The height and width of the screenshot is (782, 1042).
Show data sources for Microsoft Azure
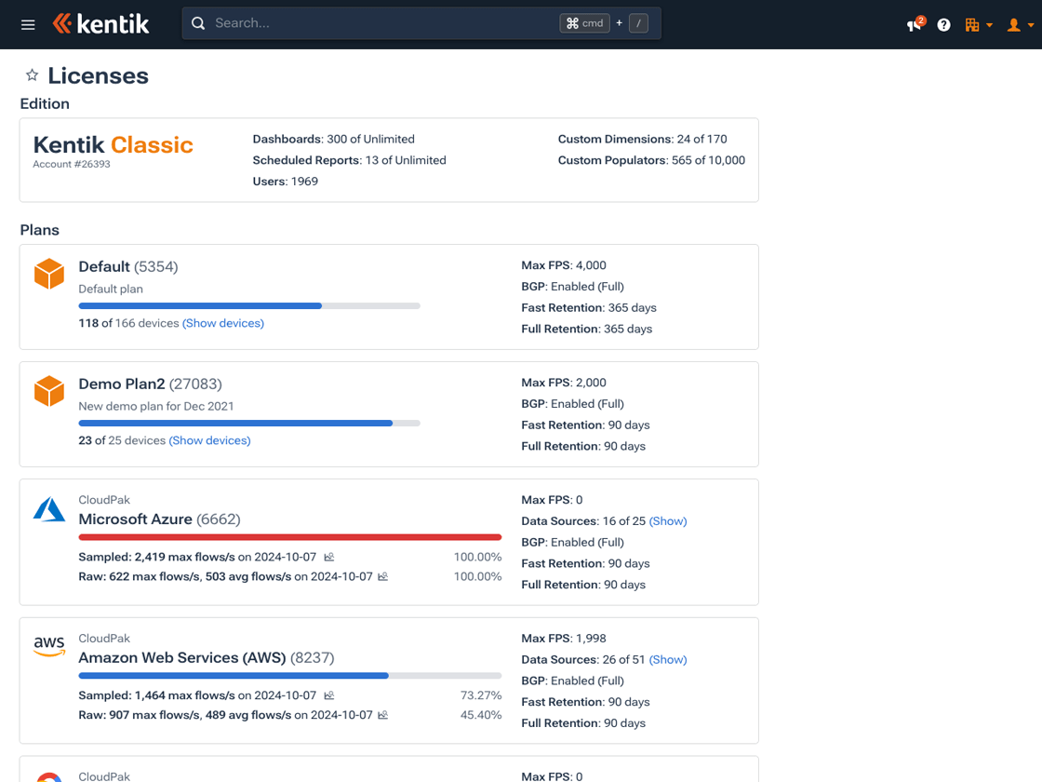click(x=668, y=521)
